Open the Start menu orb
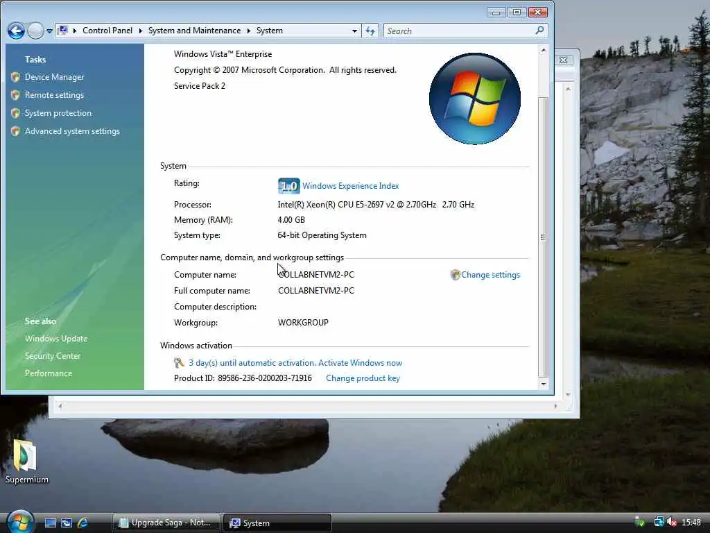710x533 pixels. (20, 522)
